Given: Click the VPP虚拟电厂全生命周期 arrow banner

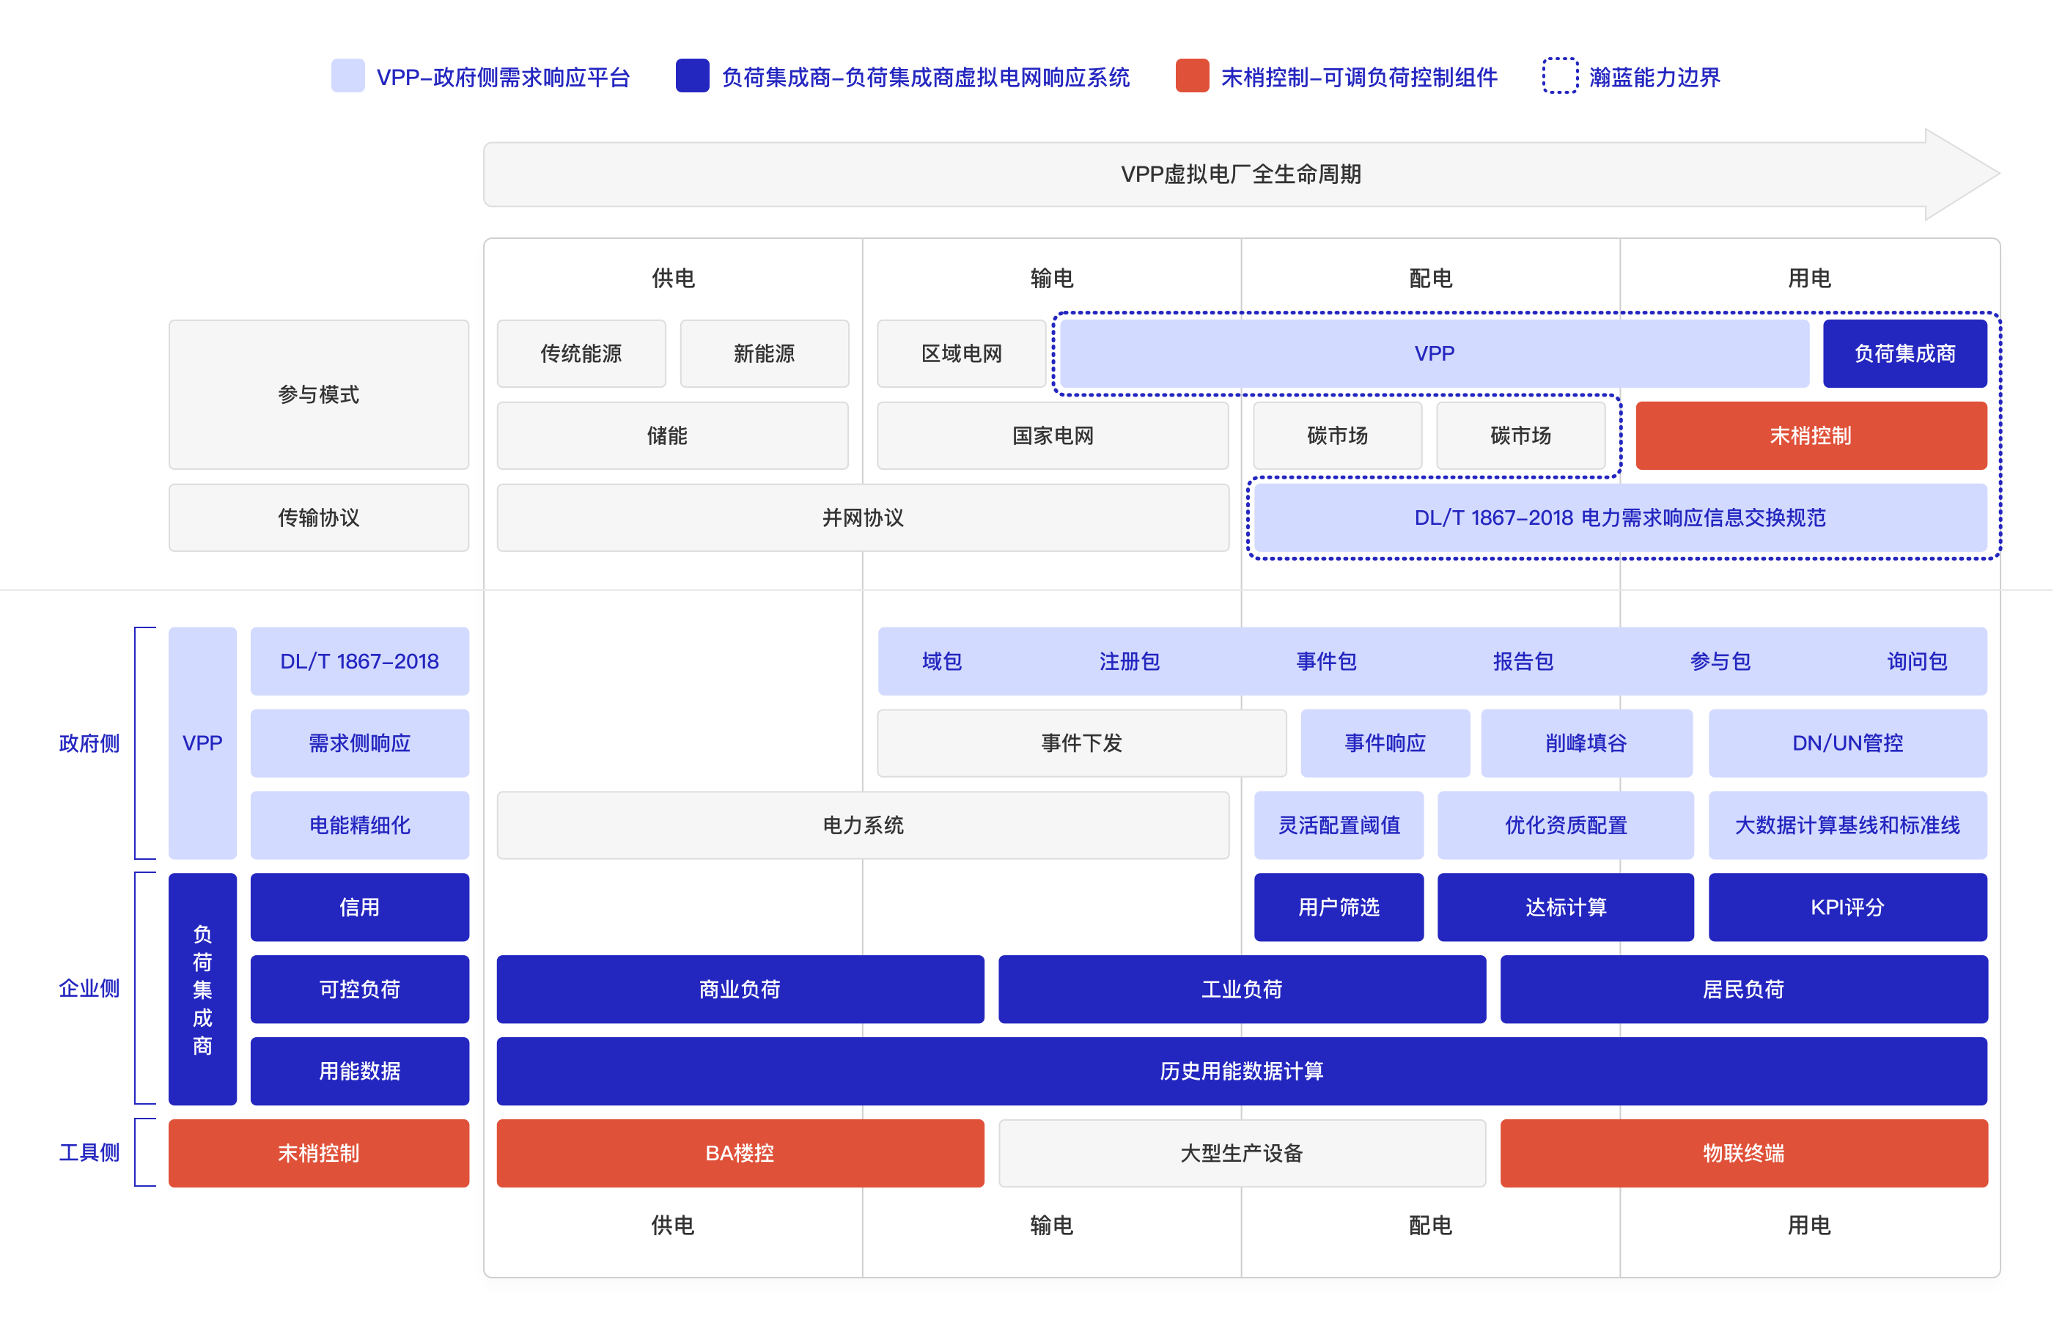Looking at the screenshot, I should [1240, 174].
